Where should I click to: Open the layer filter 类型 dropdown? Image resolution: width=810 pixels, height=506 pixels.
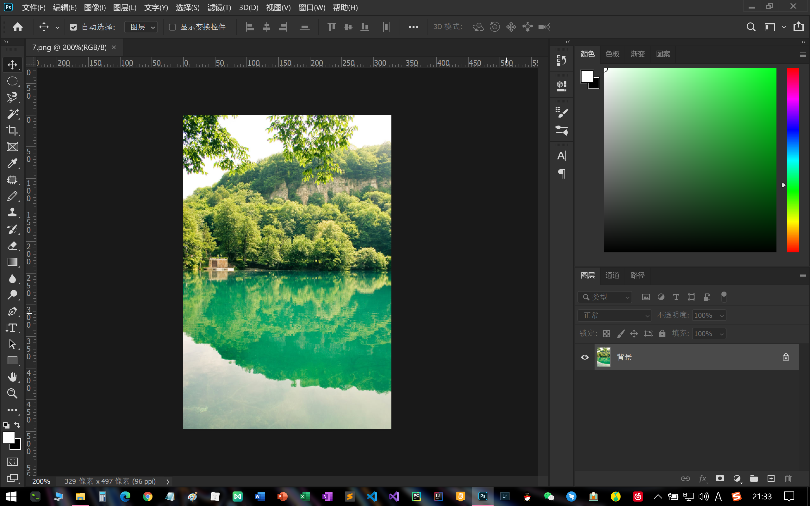pyautogui.click(x=605, y=297)
